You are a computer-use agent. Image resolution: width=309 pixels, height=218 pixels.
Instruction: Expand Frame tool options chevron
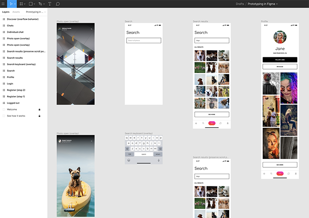tap(25, 4)
